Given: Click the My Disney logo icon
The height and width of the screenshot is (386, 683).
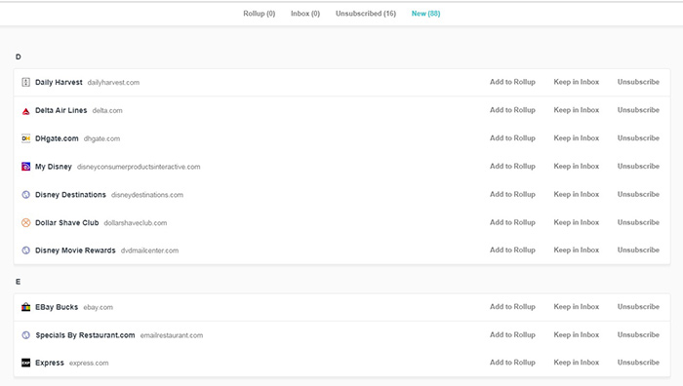Looking at the screenshot, I should click(x=25, y=167).
